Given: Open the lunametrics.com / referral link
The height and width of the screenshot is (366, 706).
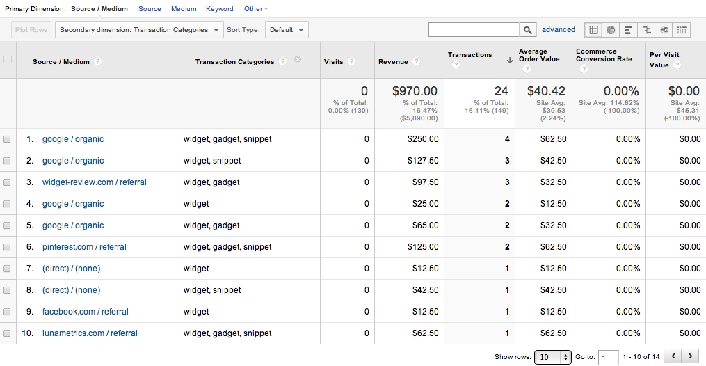Looking at the screenshot, I should pyautogui.click(x=90, y=333).
